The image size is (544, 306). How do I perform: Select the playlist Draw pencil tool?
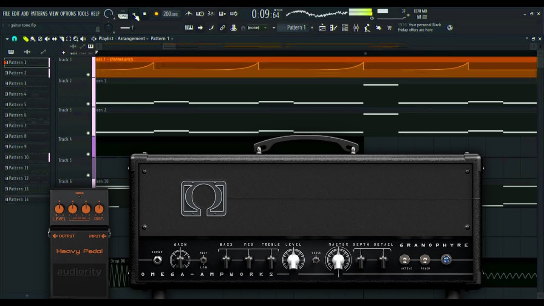click(25, 39)
